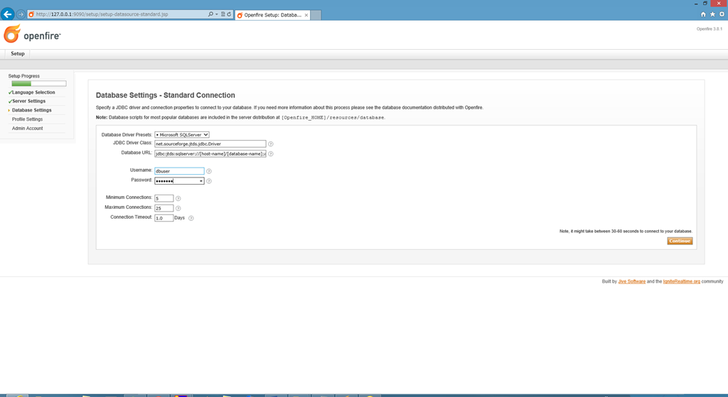
Task: Click the compatibility view icon in address bar
Action: (223, 14)
